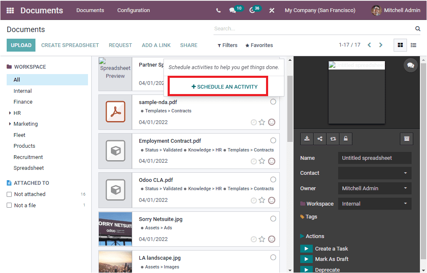Open activity clock on Odoo CLA.pdf
427x273 pixels.
click(254, 201)
